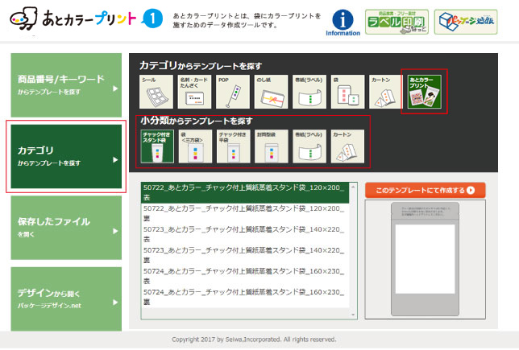Select the 袋 category icon
This screenshot has width=519, height=350.
(347, 92)
